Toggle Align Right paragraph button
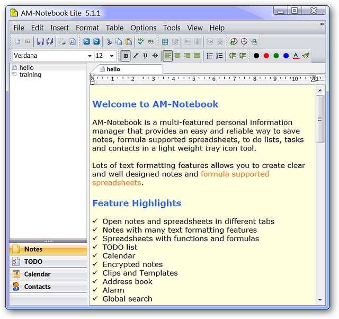The width and height of the screenshot is (339, 319). click(187, 56)
